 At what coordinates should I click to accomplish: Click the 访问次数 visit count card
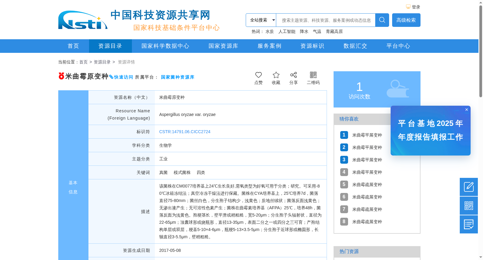[377, 89]
